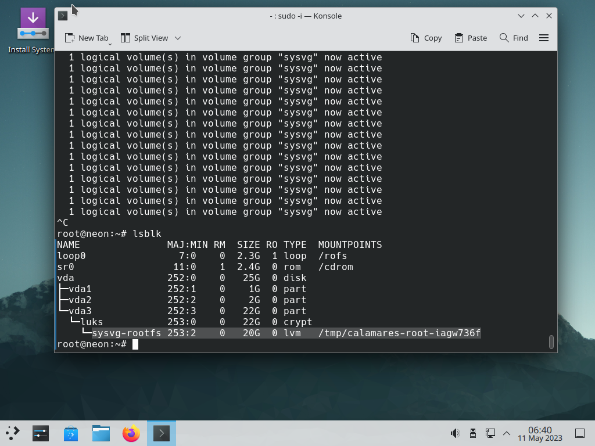Click the ^C interrupt line

(x=63, y=222)
